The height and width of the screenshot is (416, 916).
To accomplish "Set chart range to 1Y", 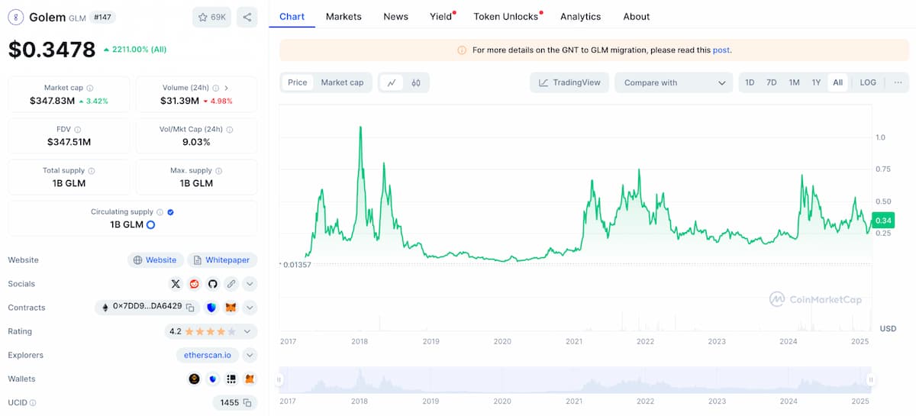I will click(816, 82).
